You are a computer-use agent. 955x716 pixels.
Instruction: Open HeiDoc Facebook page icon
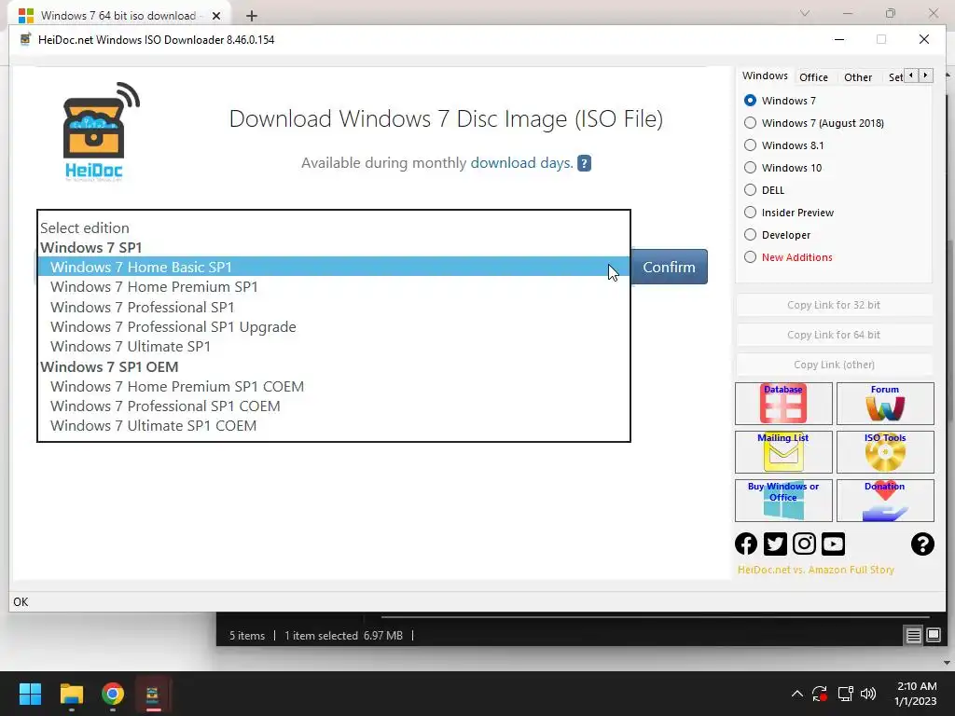click(746, 544)
